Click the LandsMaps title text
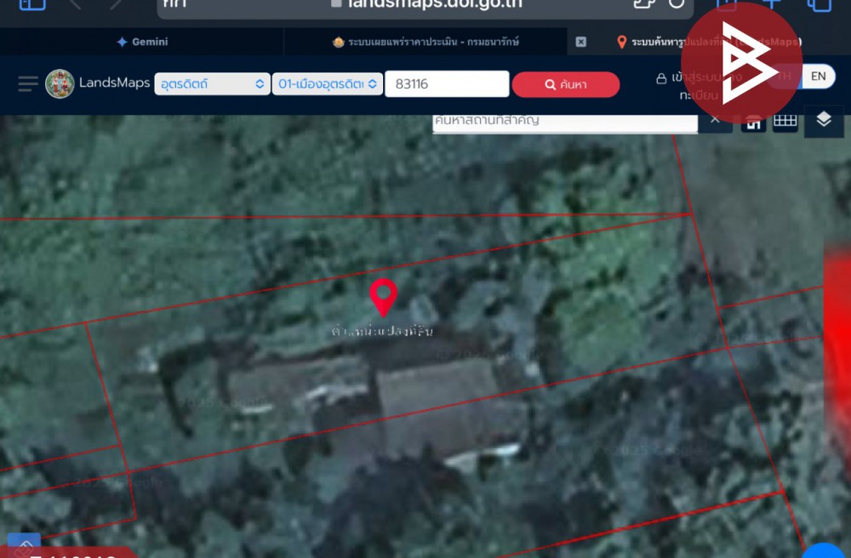This screenshot has width=851, height=558. [x=115, y=83]
